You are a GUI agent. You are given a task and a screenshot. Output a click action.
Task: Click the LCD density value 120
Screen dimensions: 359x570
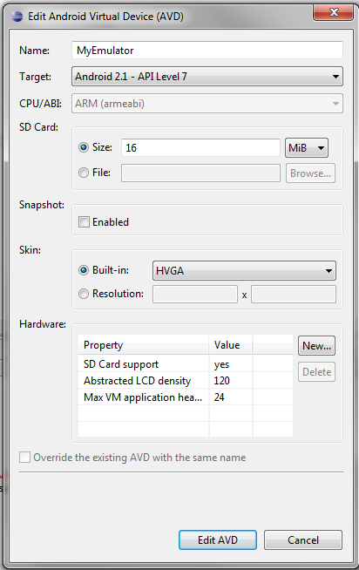pyautogui.click(x=221, y=381)
